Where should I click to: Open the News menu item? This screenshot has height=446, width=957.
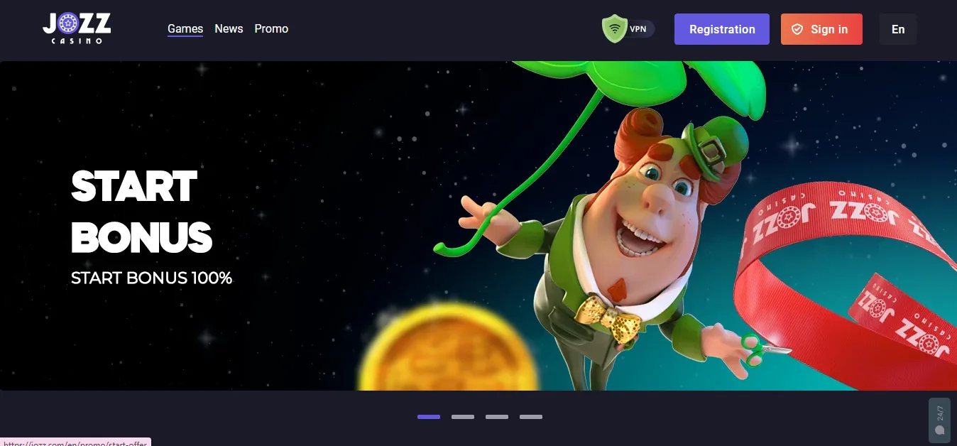(x=229, y=29)
